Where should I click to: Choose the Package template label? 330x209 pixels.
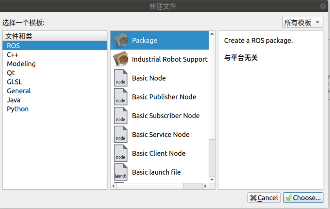(145, 40)
